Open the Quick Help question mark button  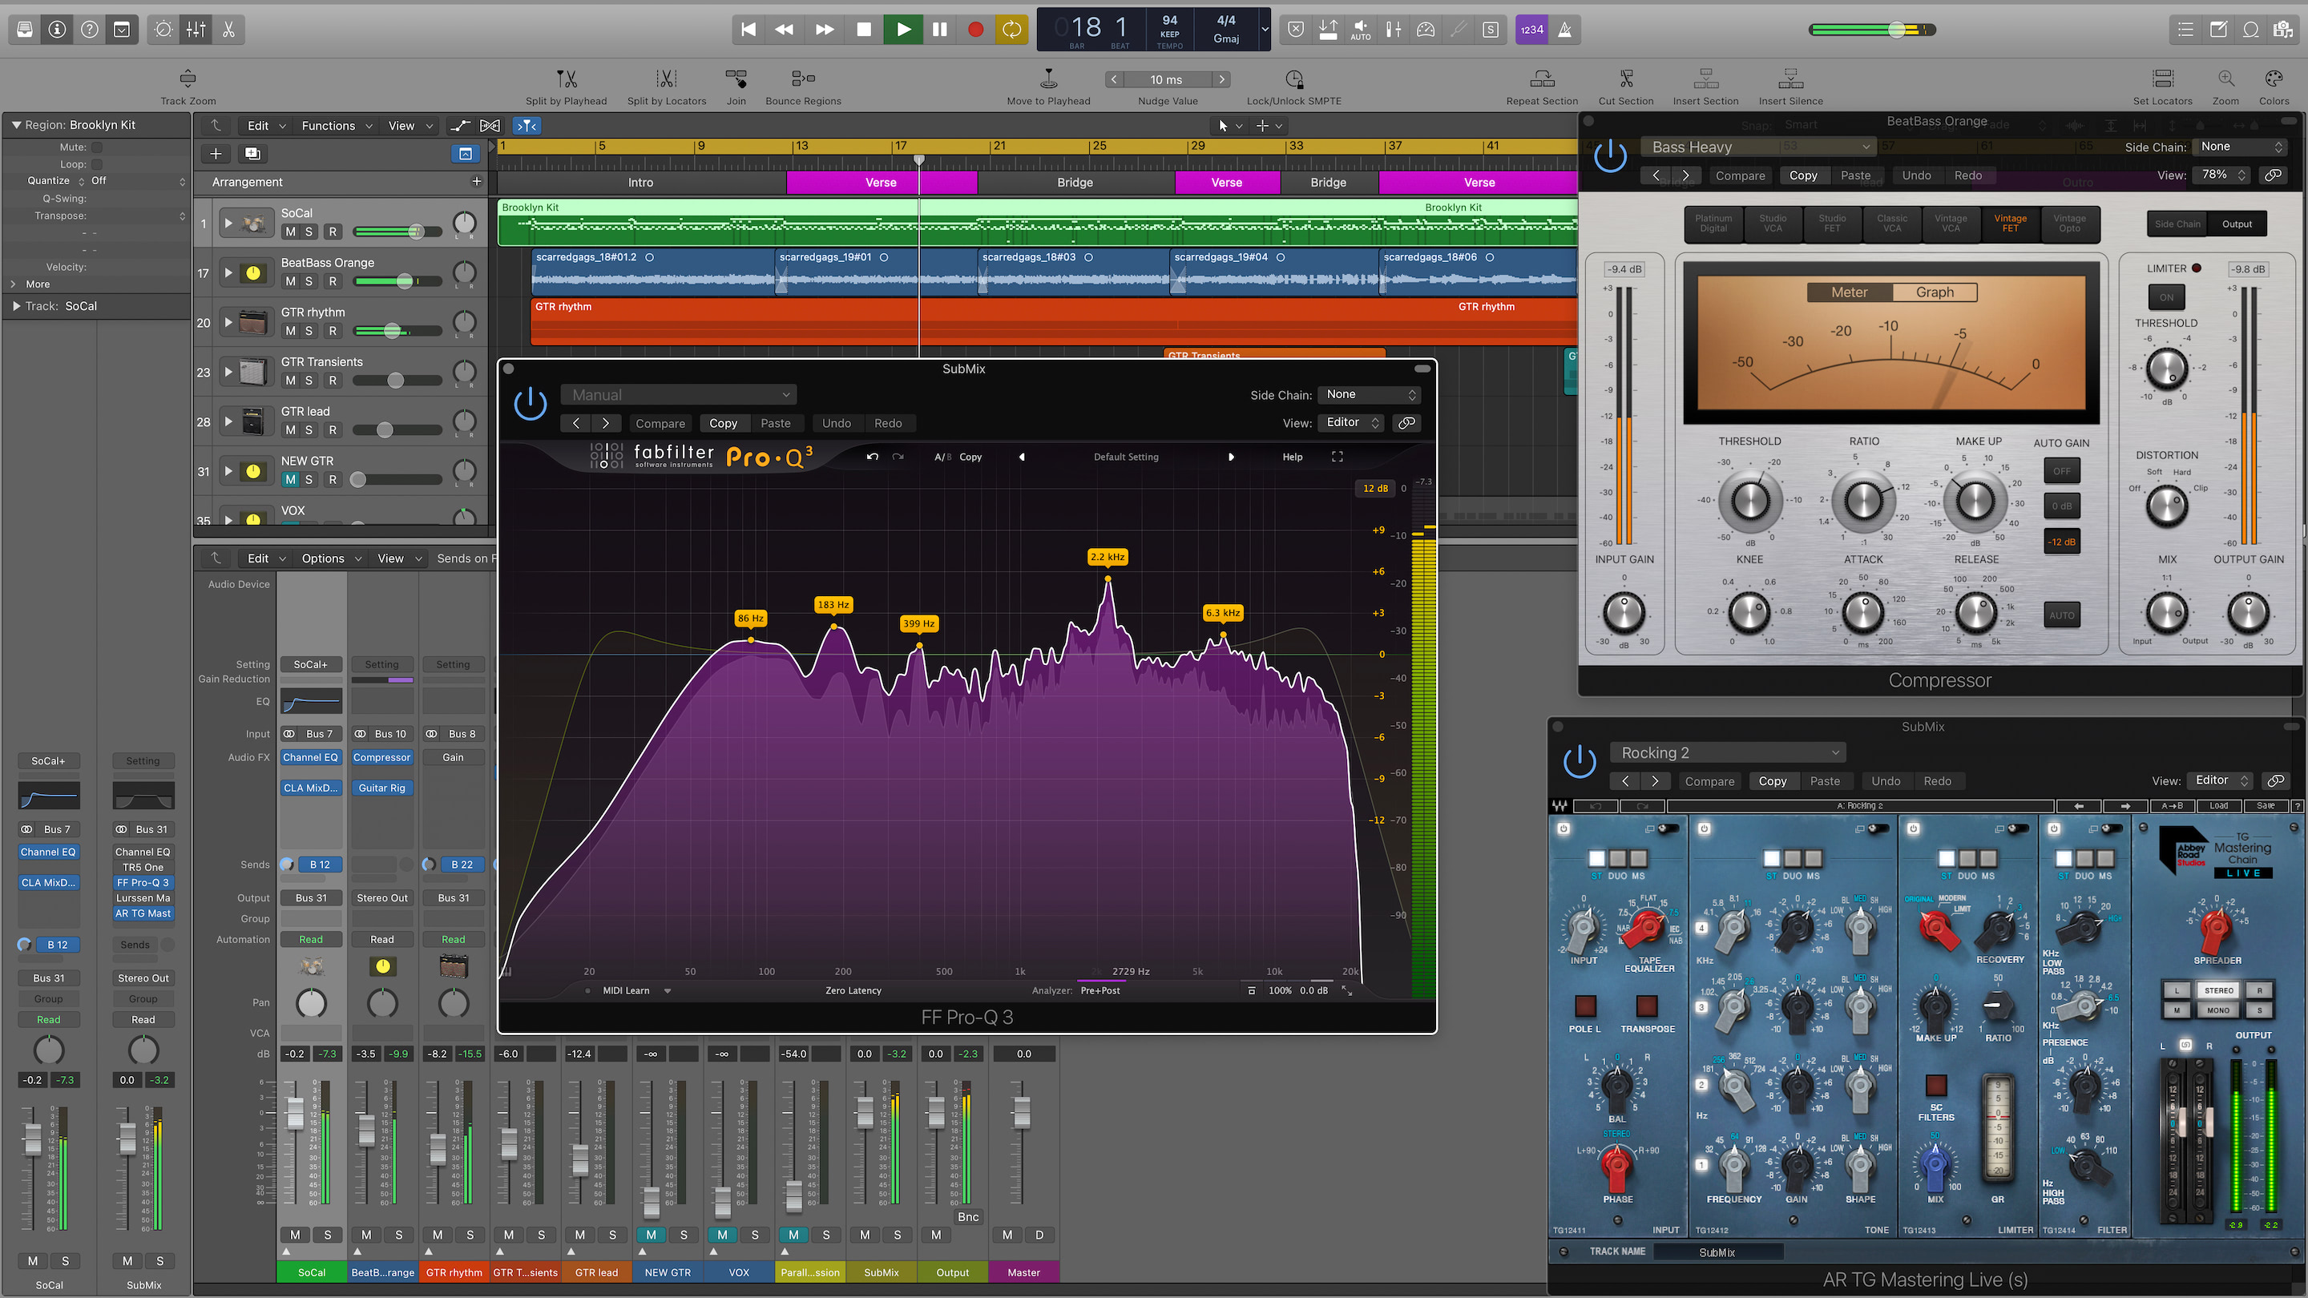[x=90, y=30]
